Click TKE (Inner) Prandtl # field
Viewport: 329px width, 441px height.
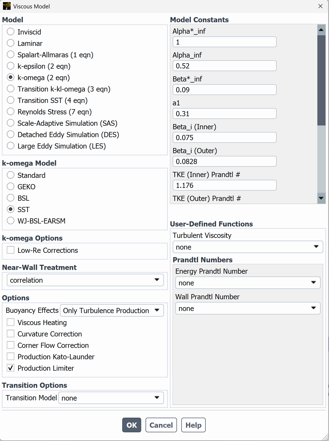coord(224,185)
